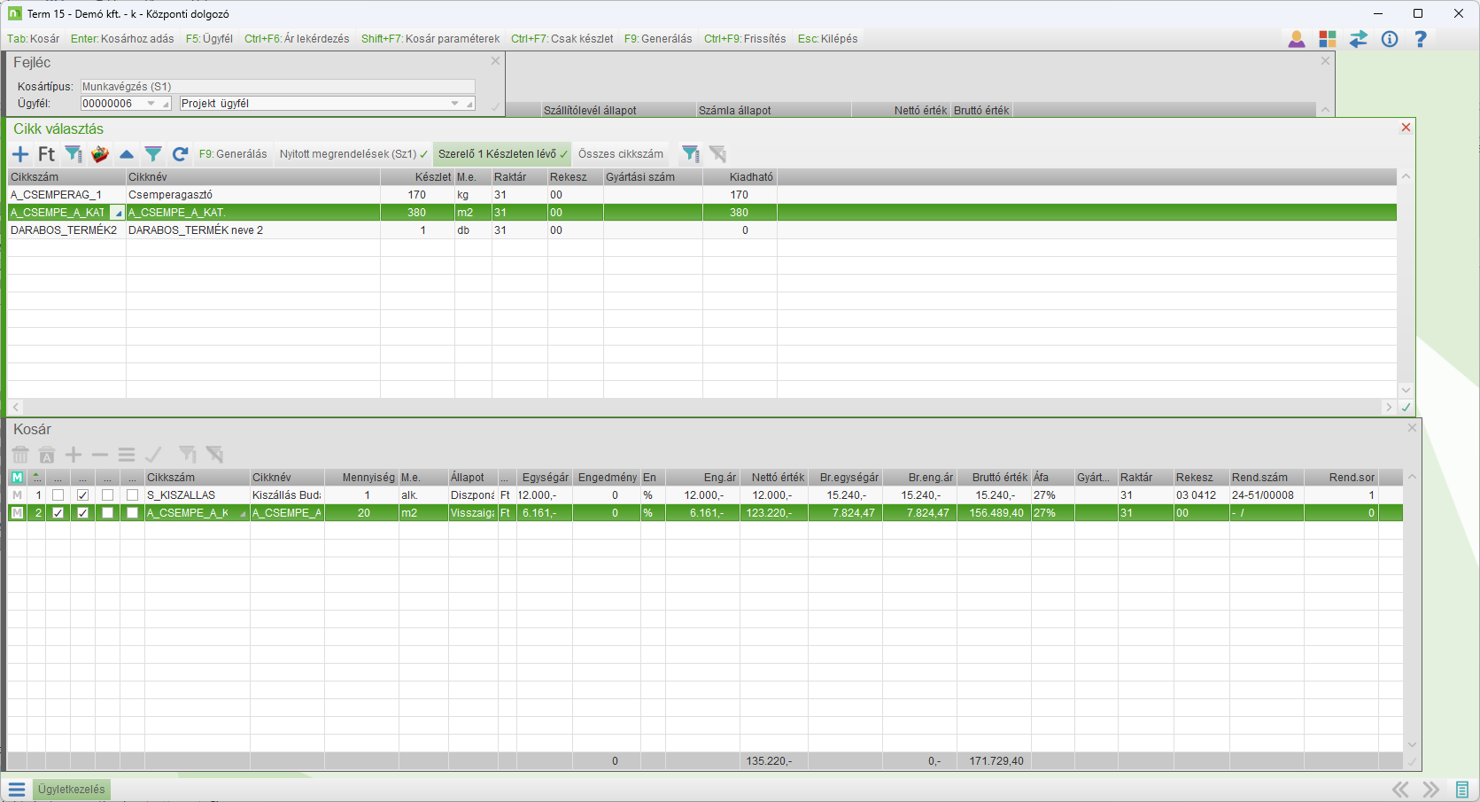Click the green M icon in Kosár header
This screenshot has width=1480, height=802.
17,478
